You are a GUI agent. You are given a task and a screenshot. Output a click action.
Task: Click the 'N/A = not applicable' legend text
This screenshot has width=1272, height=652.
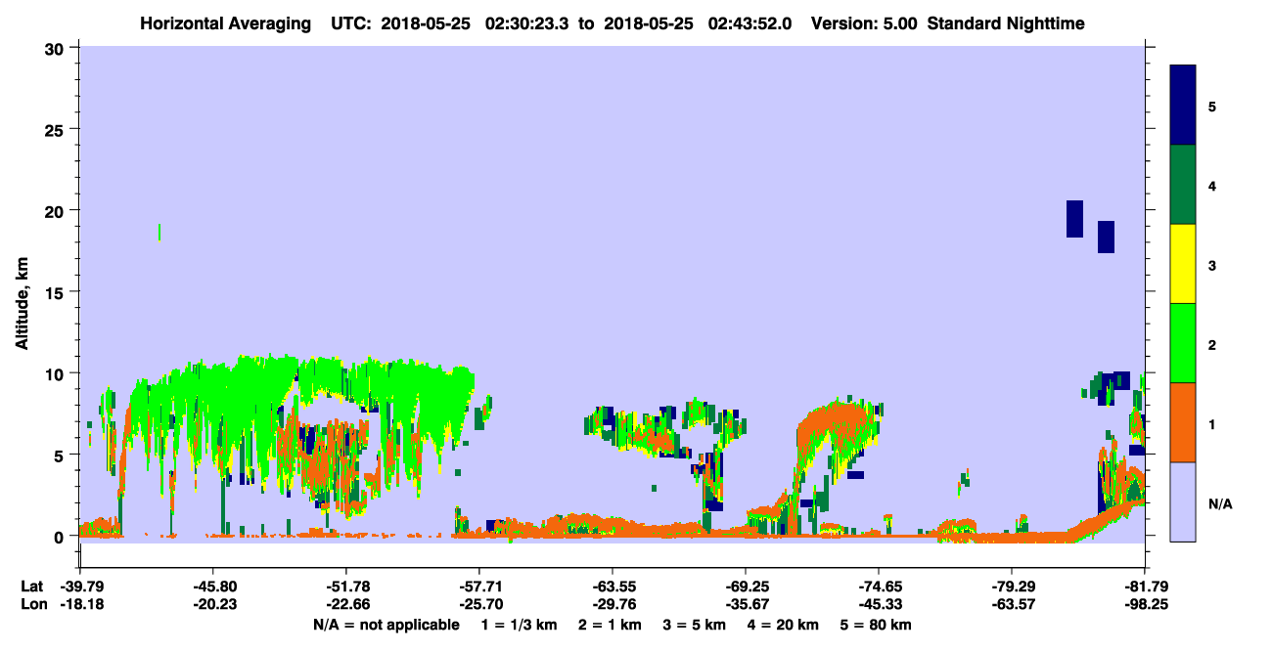pyautogui.click(x=386, y=625)
